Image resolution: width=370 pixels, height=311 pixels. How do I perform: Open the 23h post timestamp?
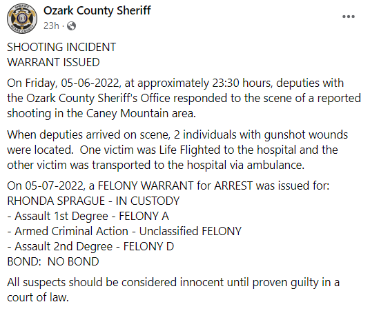[x=51, y=26]
